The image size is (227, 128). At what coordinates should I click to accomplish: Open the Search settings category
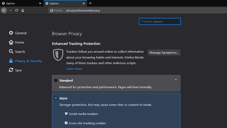[x=17, y=52]
